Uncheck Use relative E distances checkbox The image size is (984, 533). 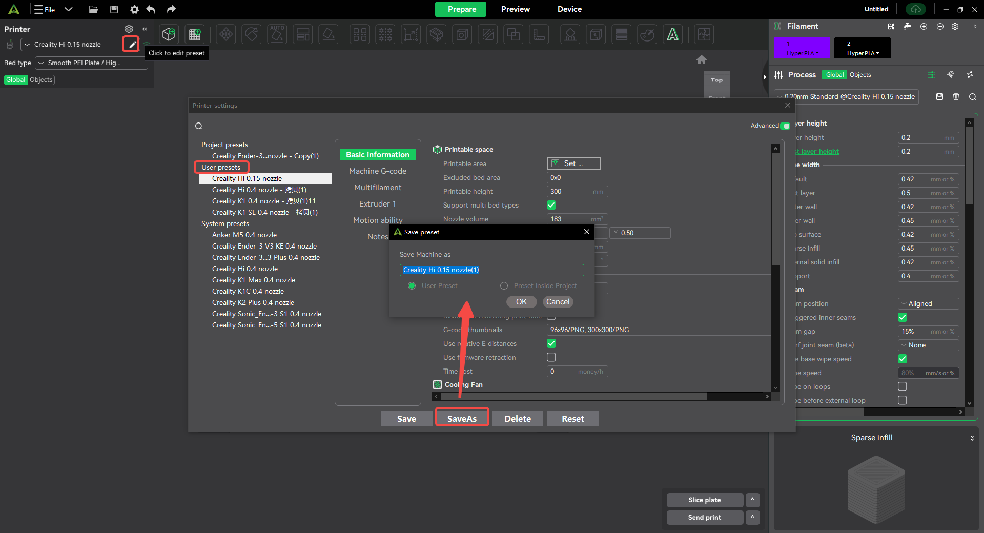click(551, 343)
